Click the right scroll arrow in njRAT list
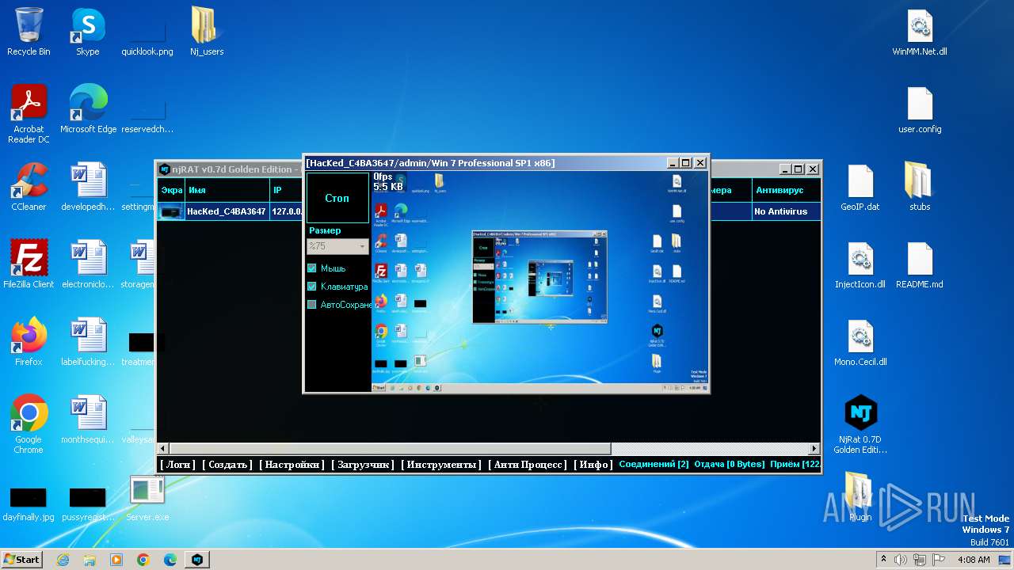This screenshot has height=570, width=1014. (x=814, y=449)
